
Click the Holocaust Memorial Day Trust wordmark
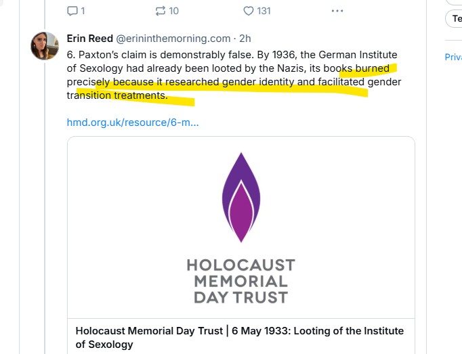tap(240, 280)
